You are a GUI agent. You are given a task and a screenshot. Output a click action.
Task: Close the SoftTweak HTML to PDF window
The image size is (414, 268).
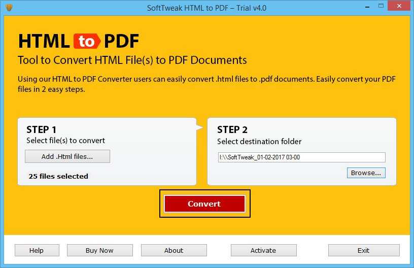tap(399, 6)
